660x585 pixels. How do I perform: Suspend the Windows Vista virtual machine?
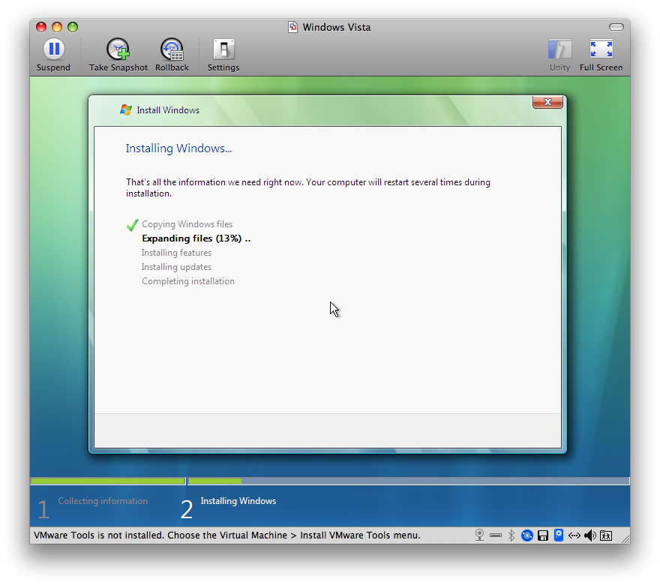tap(53, 50)
